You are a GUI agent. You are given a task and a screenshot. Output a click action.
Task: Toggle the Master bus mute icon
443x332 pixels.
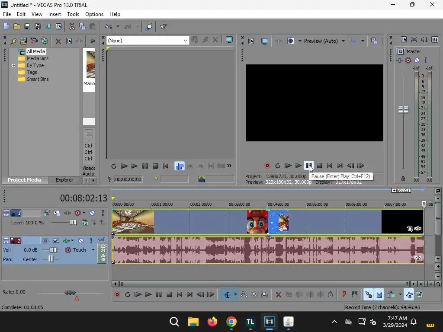(417, 60)
